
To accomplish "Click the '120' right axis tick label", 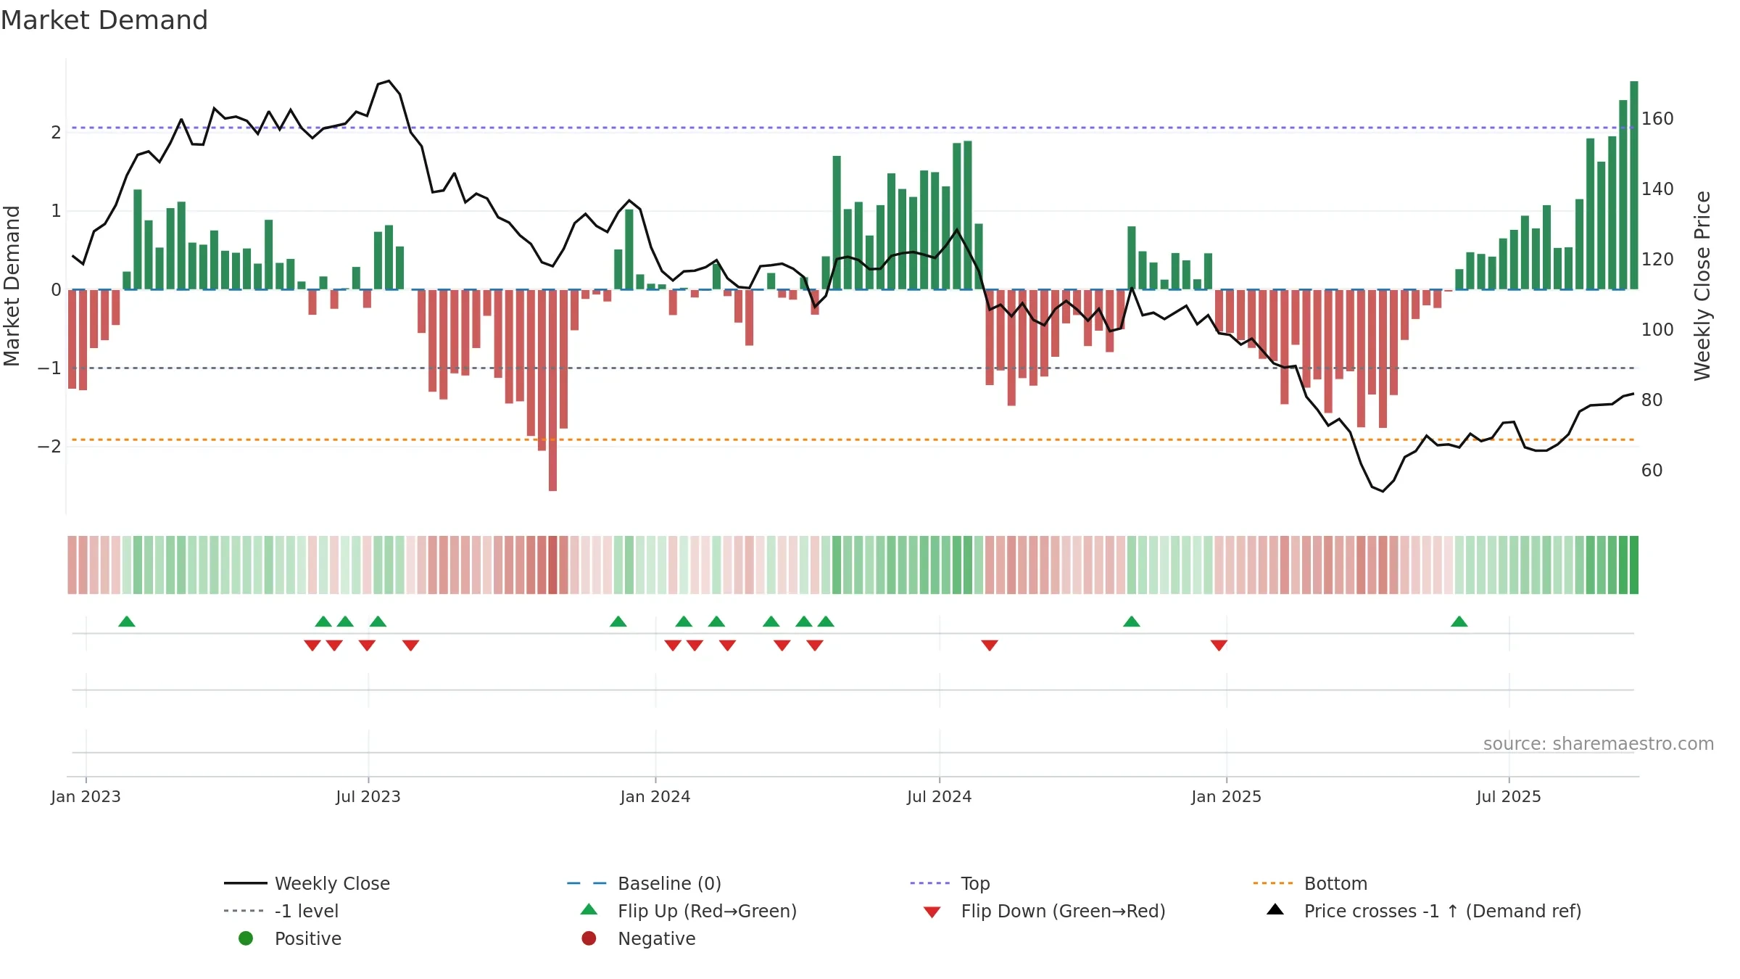I will click(1657, 259).
